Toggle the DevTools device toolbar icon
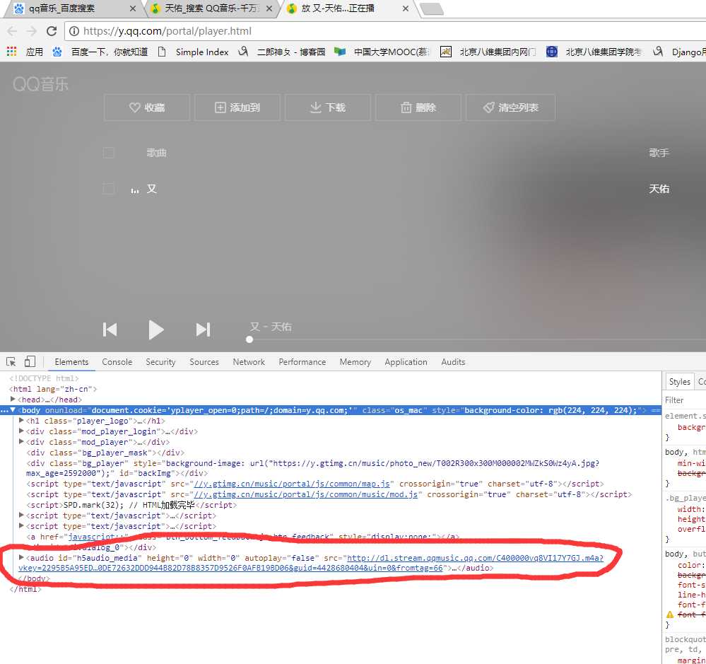The image size is (706, 664). (x=30, y=362)
